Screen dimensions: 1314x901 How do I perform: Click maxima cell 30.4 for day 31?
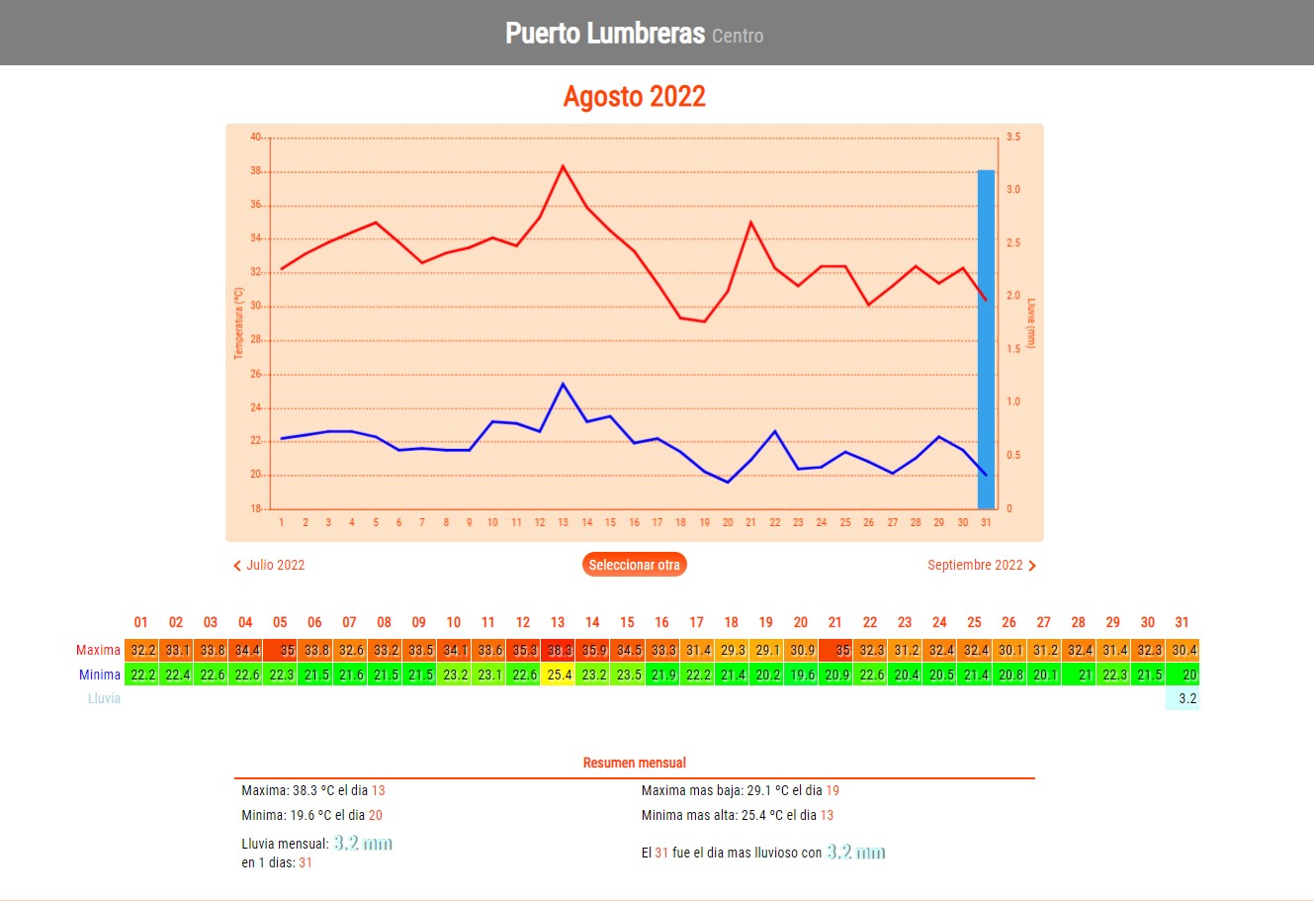[1183, 650]
